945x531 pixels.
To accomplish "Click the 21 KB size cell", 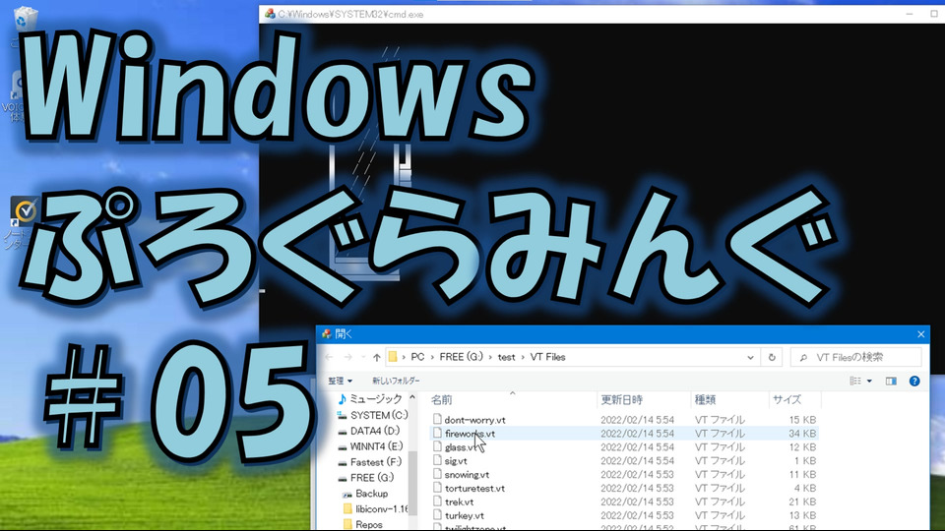I will 802,501.
